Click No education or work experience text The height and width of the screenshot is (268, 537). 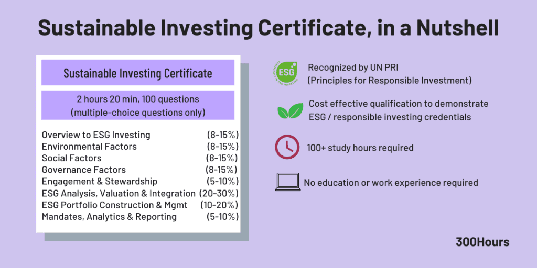[x=391, y=183]
